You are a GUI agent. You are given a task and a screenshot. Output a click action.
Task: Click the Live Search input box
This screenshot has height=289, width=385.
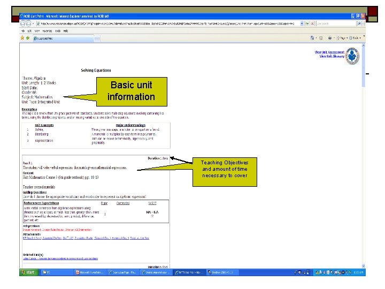[x=336, y=24]
